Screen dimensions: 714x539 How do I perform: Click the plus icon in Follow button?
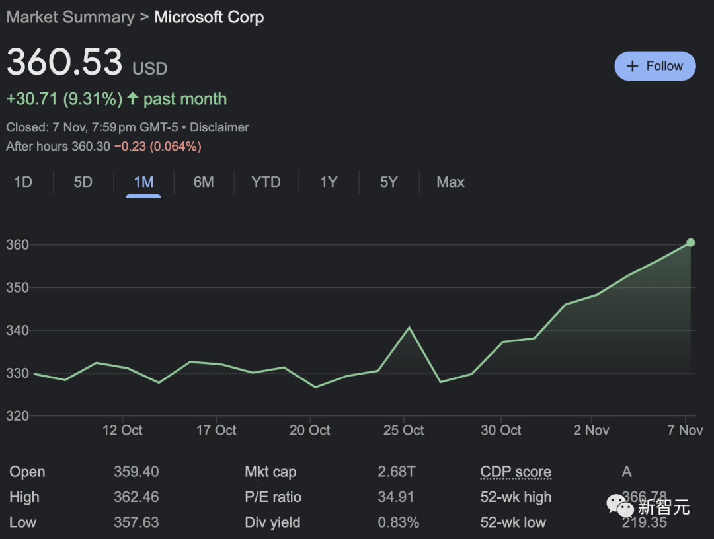(x=633, y=66)
